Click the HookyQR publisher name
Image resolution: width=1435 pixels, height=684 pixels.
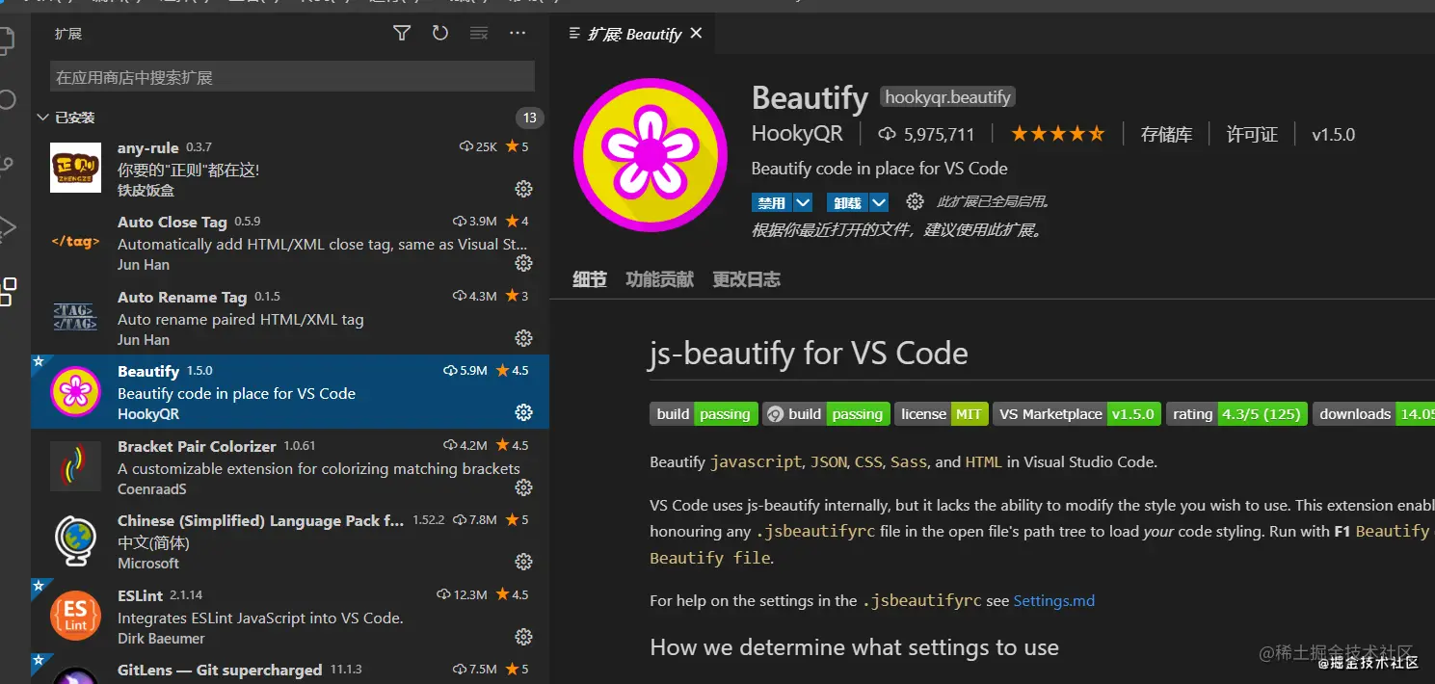(x=797, y=134)
